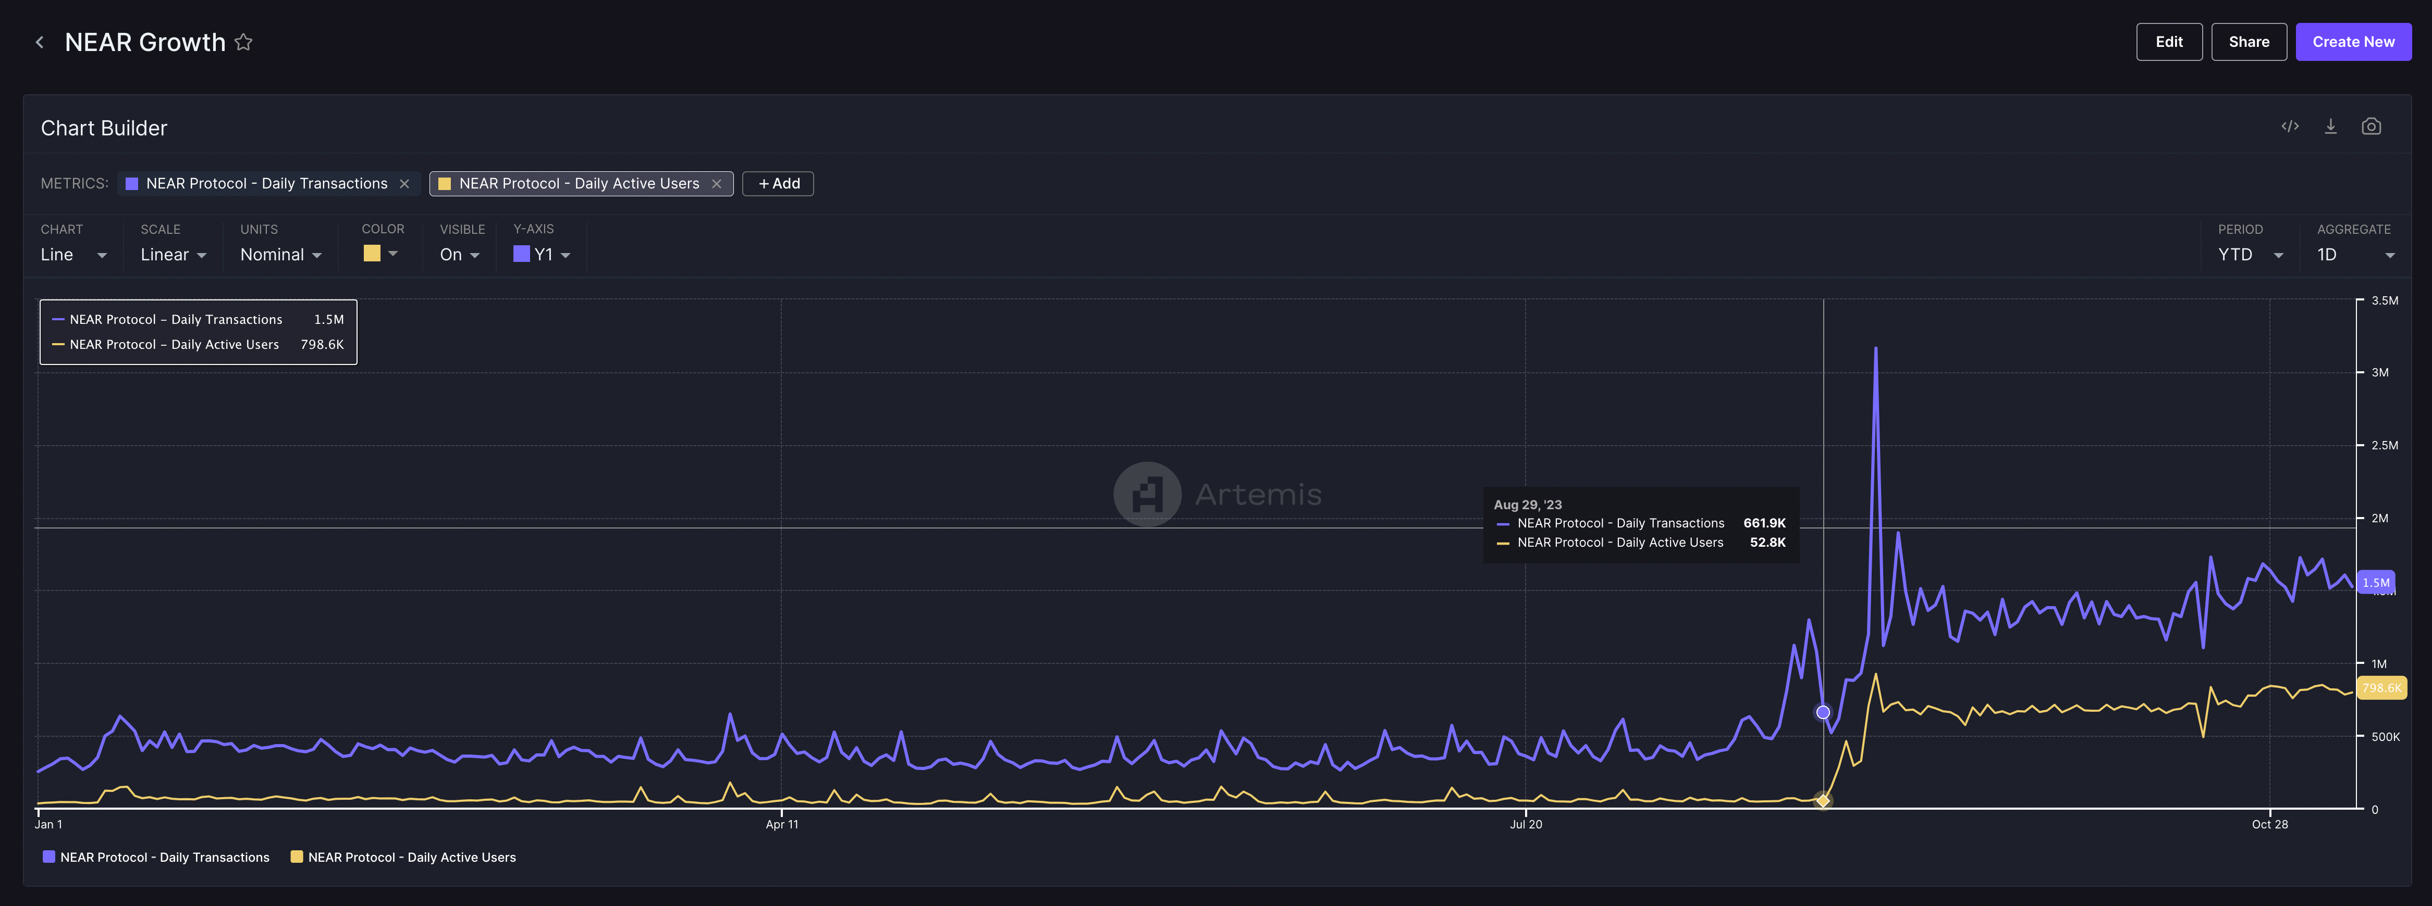
Task: Open the embed code icon
Action: [x=2289, y=127]
